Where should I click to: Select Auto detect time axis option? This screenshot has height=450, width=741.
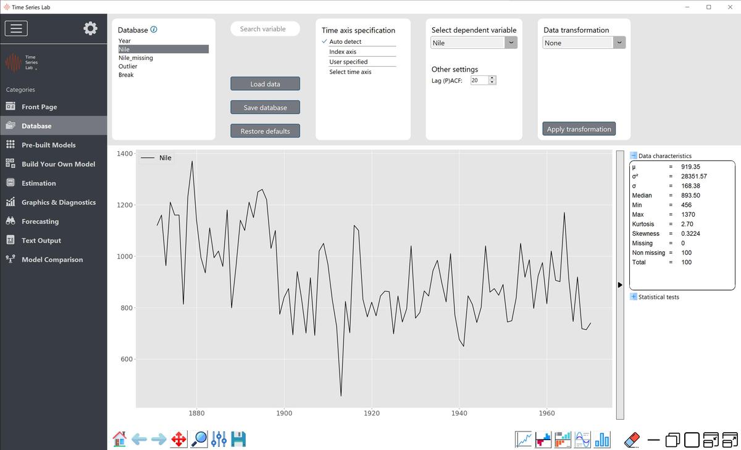pyautogui.click(x=345, y=41)
